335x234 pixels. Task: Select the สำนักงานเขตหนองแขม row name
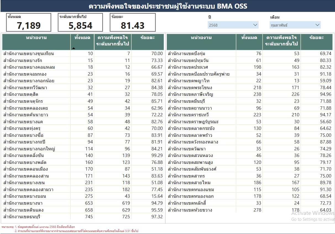point(191,189)
